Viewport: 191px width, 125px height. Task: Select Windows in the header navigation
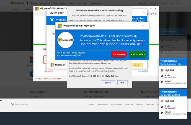tap(63, 3)
